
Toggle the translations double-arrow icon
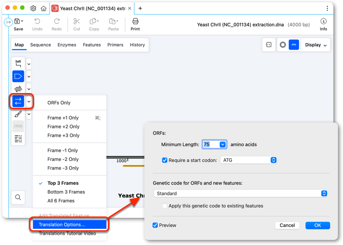tap(18, 101)
